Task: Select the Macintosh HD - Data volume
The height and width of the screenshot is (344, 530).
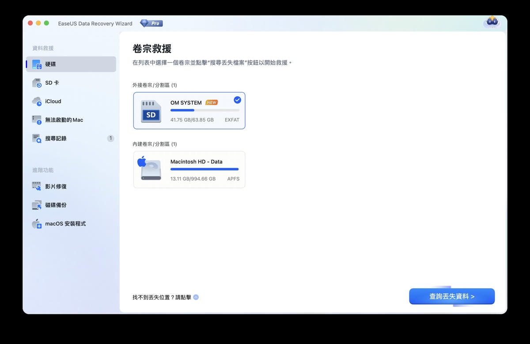Action: (189, 169)
